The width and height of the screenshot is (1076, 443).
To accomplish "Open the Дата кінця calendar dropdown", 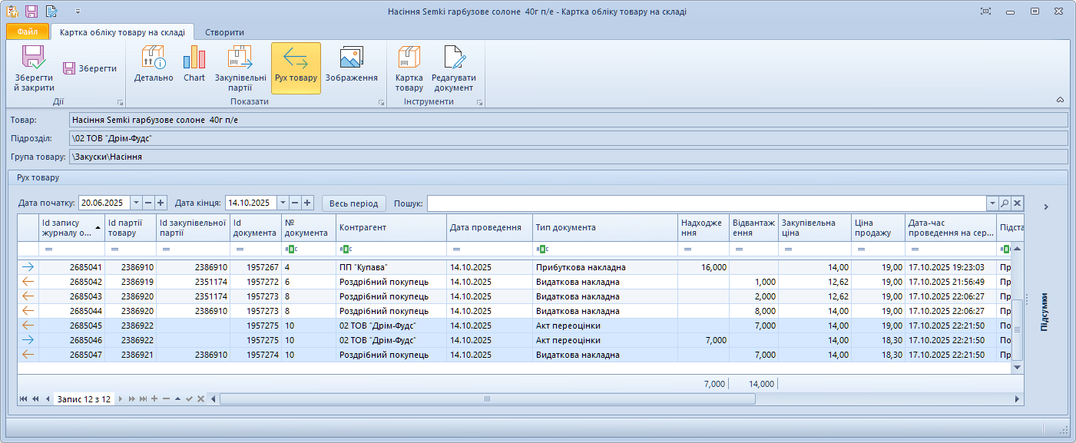I will (283, 203).
